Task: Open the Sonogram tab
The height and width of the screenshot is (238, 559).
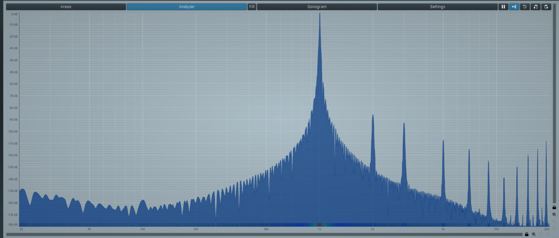Action: 317,7
